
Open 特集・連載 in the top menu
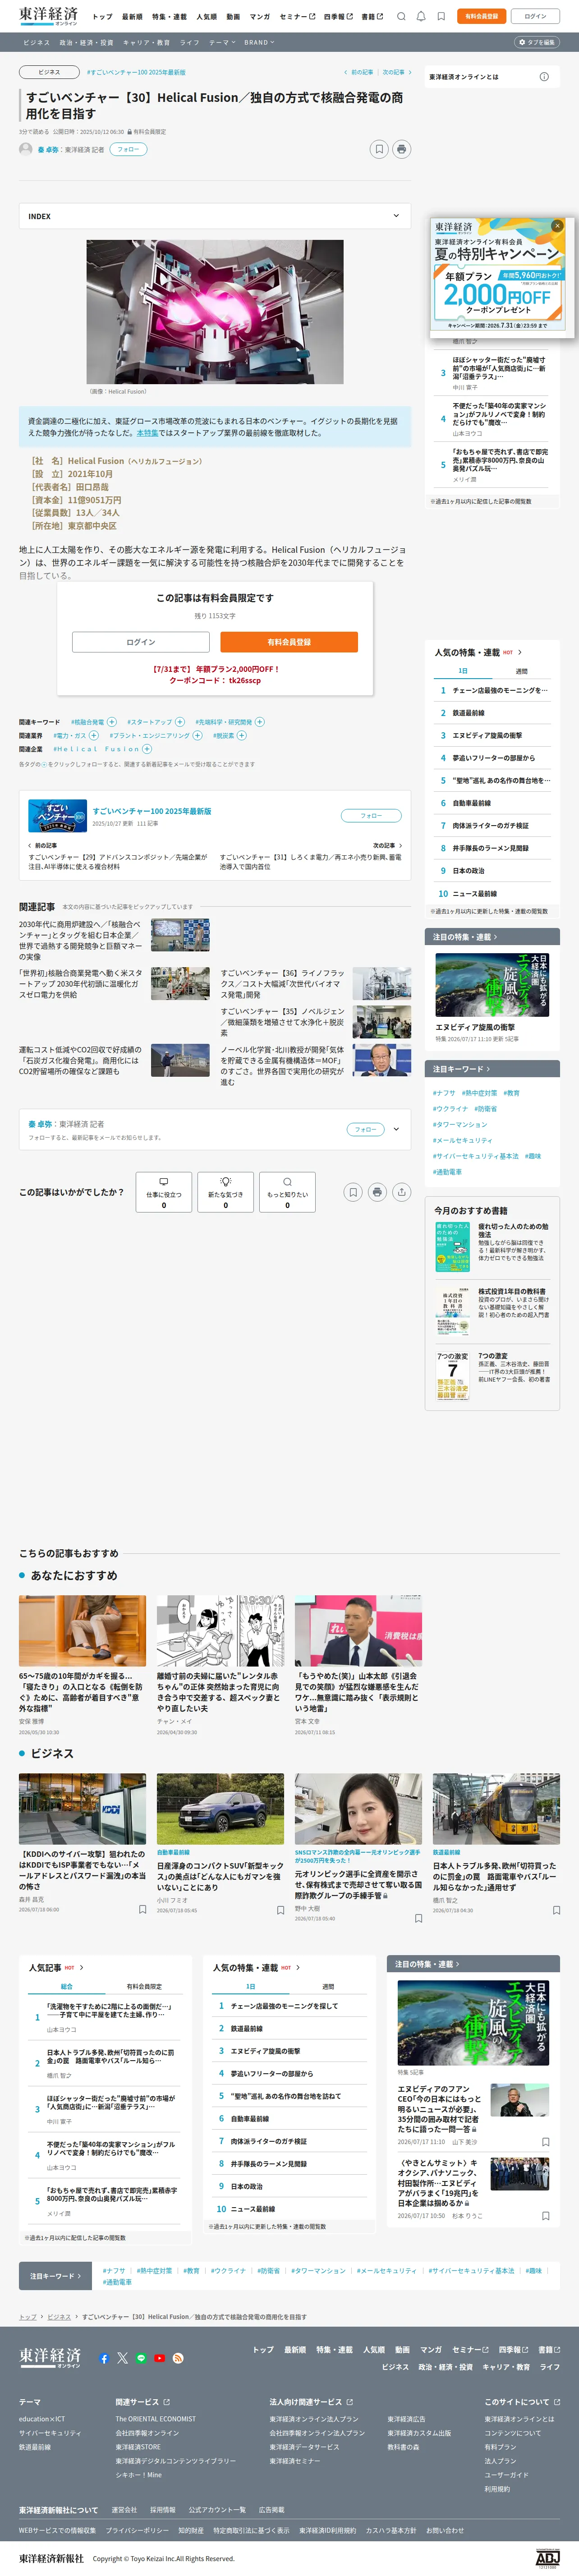click(169, 16)
